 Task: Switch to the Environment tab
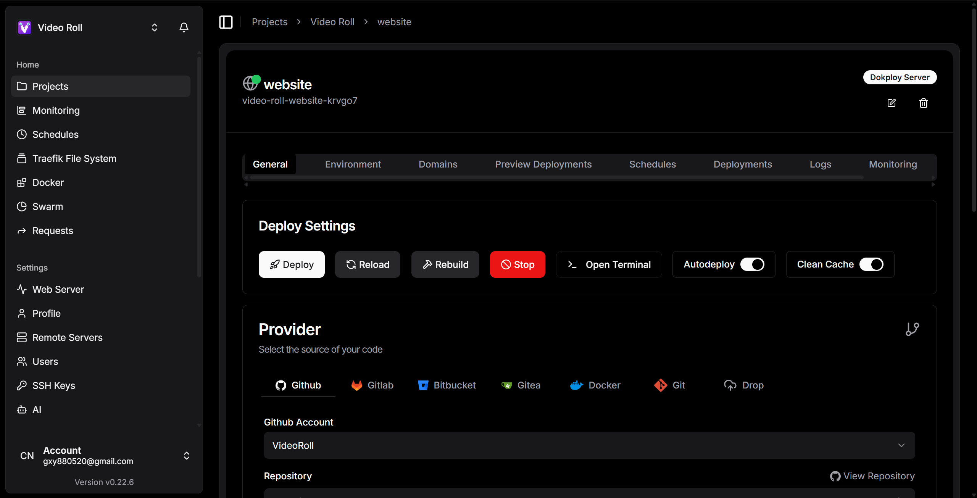353,164
